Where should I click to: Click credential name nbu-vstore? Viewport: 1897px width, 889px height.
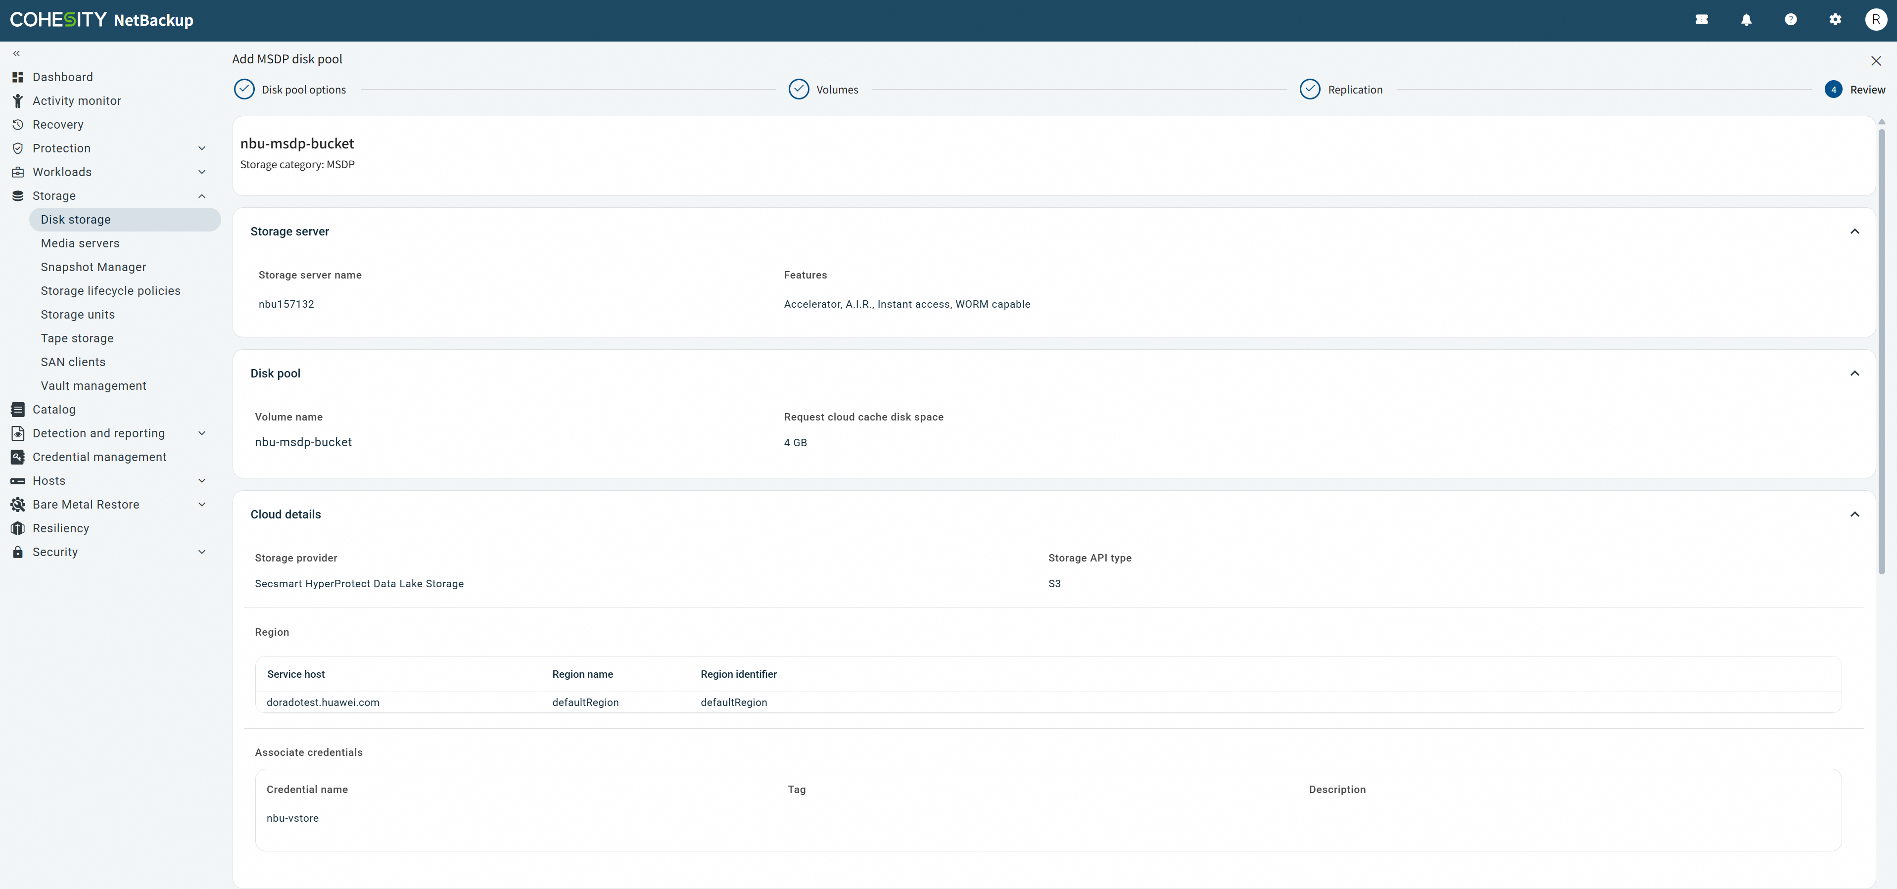click(292, 818)
